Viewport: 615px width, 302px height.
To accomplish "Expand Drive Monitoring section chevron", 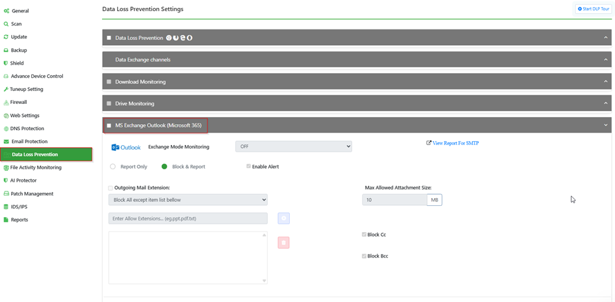I will click(x=606, y=103).
